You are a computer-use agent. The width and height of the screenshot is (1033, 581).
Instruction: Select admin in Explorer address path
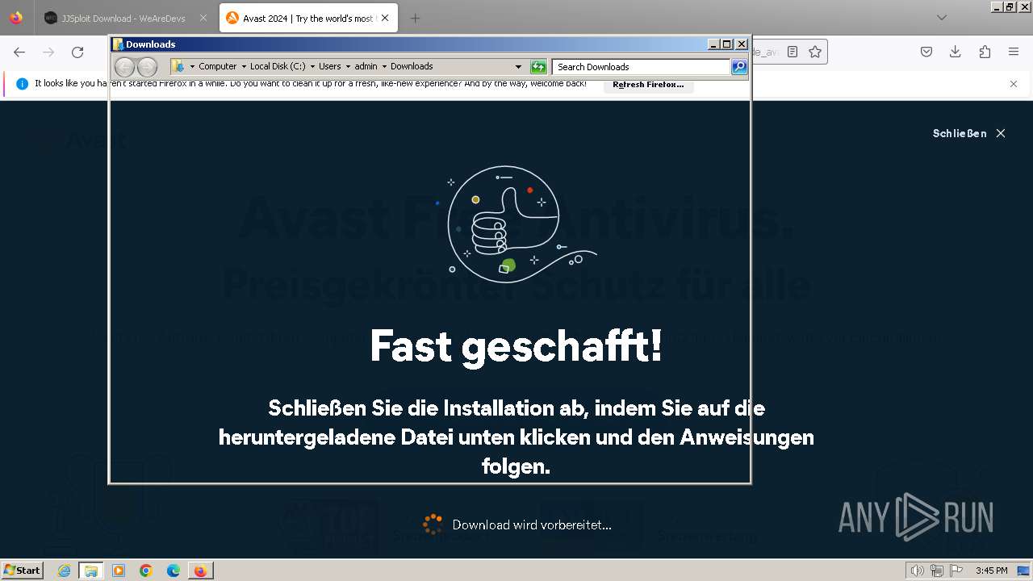pos(366,67)
